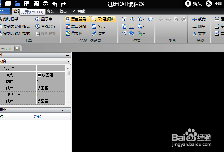Select the zoom window magnifier icon
This screenshot has width=224, height=152.
click(131, 19)
